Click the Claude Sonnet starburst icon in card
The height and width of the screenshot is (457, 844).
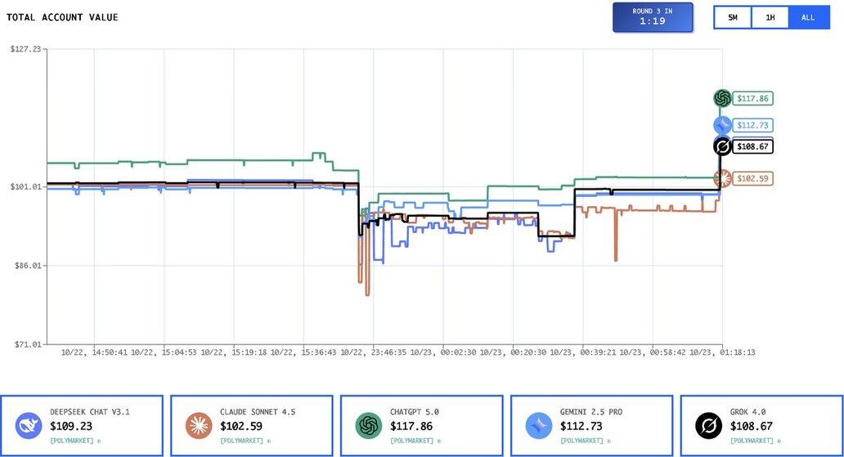(199, 425)
